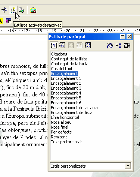Image resolution: width=140 pixels, height=177 pixels.
Task: Click new style from selection icon
Action: (118, 45)
